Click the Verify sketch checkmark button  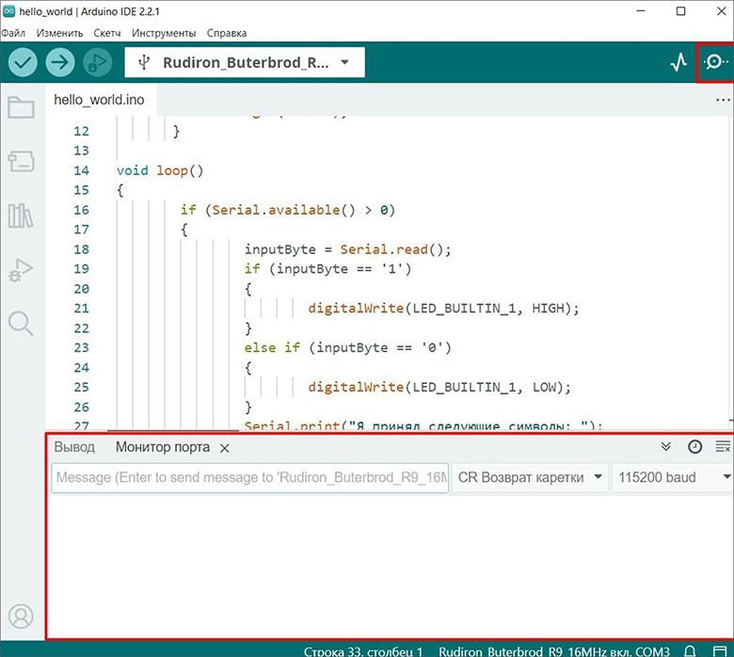pos(23,62)
